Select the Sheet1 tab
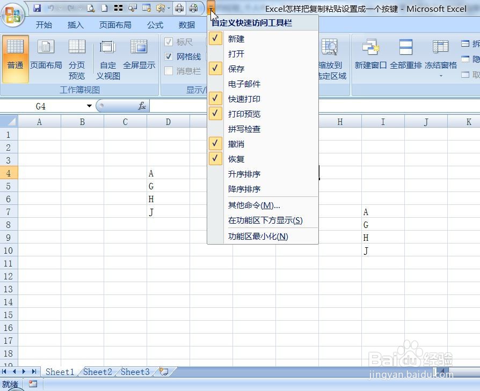The image size is (480, 391). (60, 372)
